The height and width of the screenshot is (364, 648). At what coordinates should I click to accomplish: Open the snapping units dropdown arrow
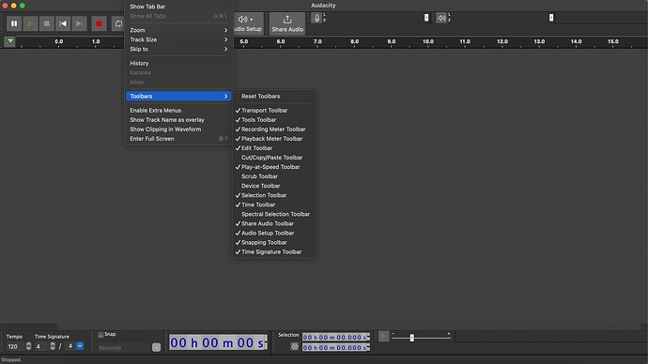(x=156, y=347)
